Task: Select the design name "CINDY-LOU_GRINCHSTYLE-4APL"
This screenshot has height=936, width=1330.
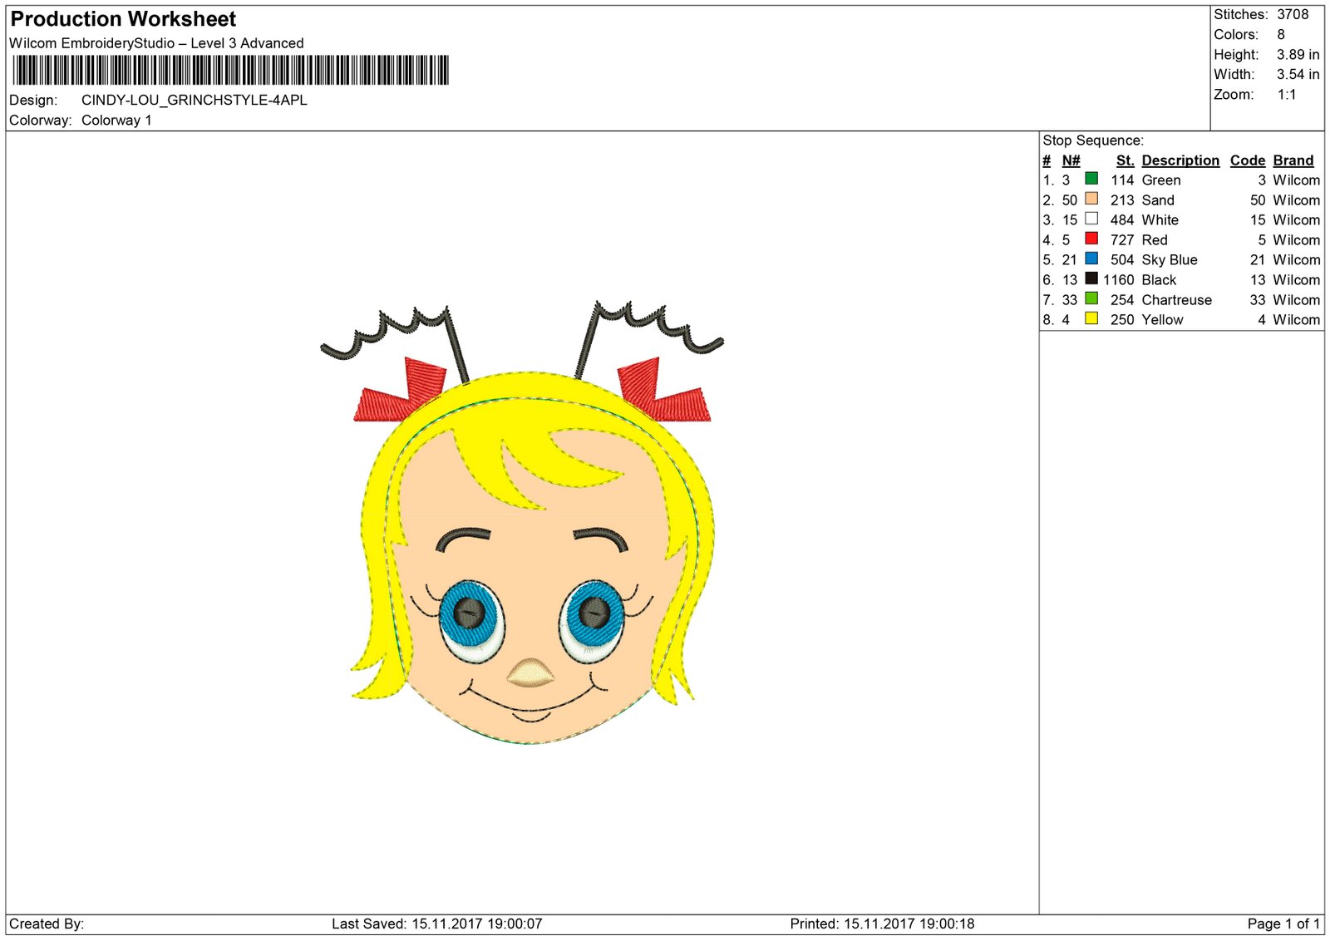Action: tap(195, 100)
